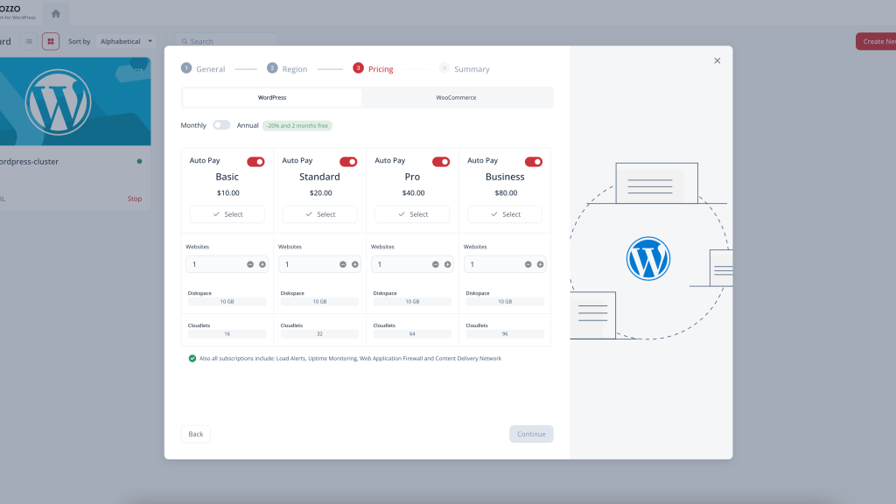Go to General wizard step
Screen dimensions: 896x504
203,68
